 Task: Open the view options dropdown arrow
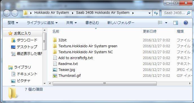tap(166, 23)
